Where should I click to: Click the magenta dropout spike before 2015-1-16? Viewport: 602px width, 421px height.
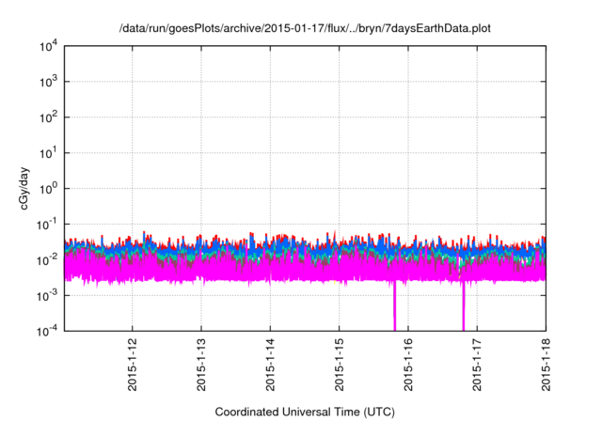[x=394, y=308]
